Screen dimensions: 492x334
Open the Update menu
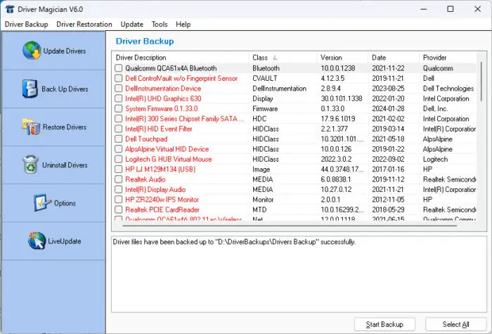click(x=132, y=24)
